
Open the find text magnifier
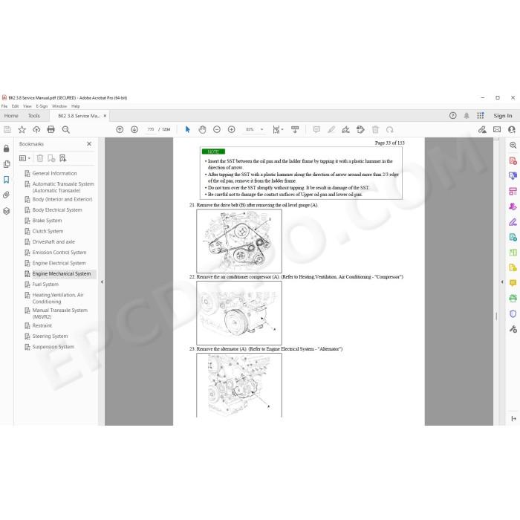[x=65, y=130]
